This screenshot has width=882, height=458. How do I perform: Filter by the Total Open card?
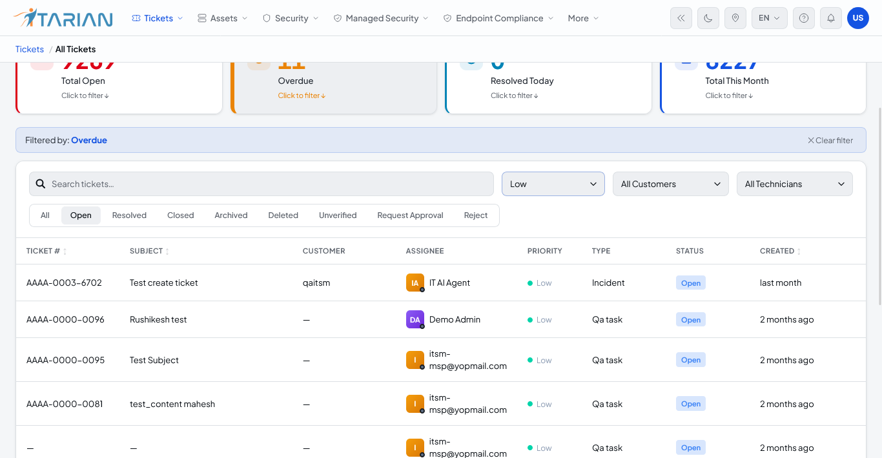[x=119, y=88]
